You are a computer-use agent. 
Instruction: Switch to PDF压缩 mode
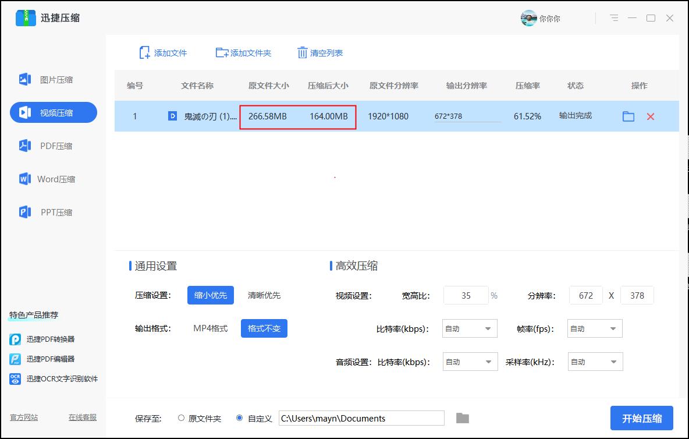(x=54, y=146)
